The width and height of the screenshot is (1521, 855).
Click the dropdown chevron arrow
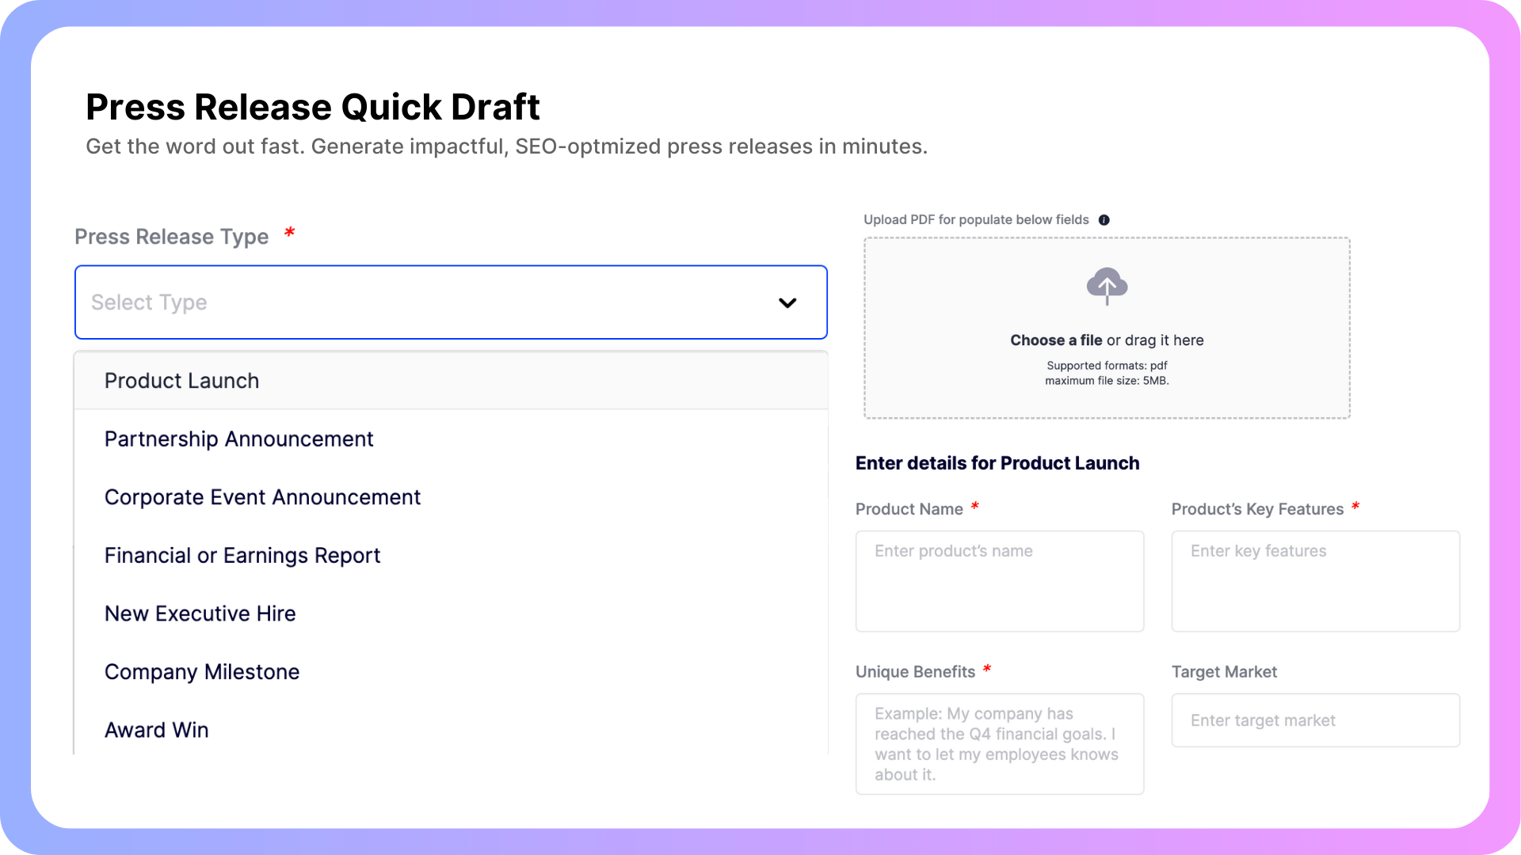click(787, 303)
